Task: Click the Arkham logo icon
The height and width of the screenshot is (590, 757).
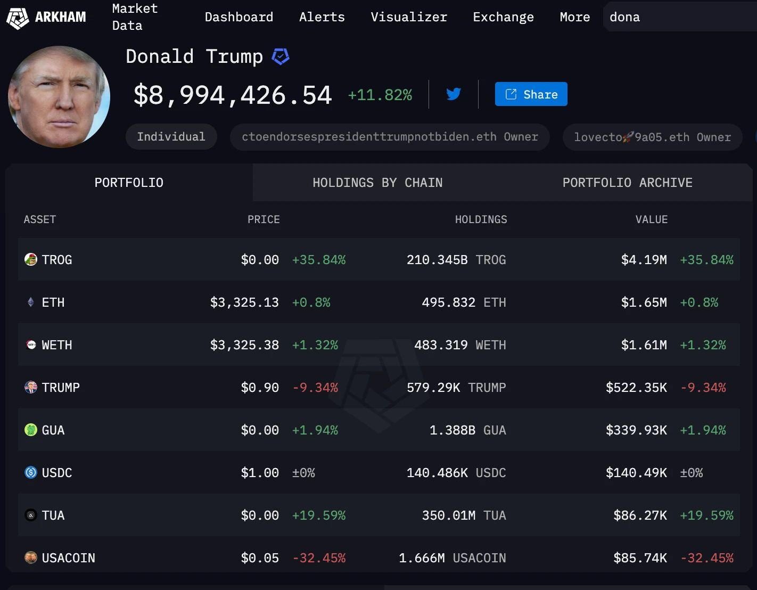Action: pos(18,17)
